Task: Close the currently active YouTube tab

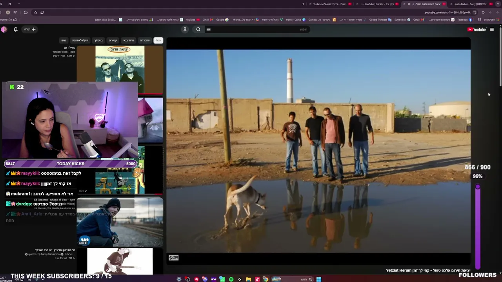Action: [x=404, y=4]
